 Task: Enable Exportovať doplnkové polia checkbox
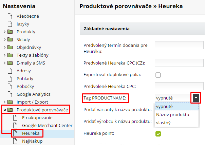pos(158,75)
